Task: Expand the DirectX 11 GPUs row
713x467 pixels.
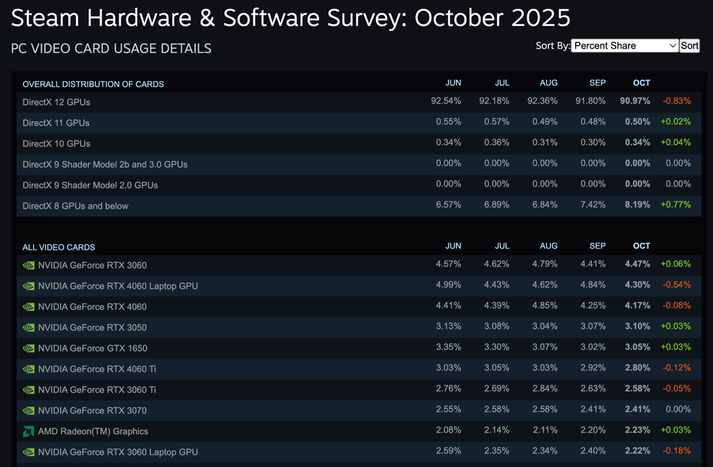Action: click(x=57, y=123)
